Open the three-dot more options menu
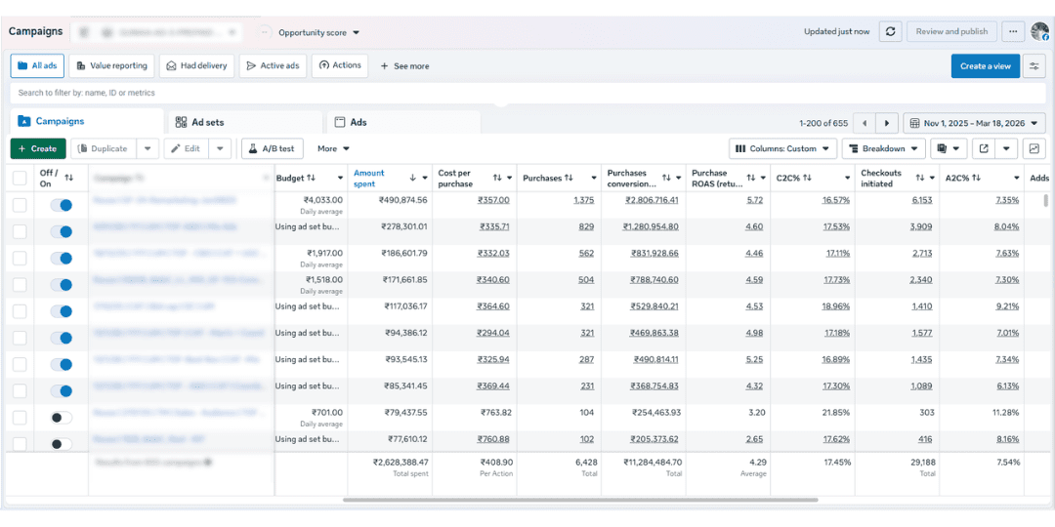Image resolution: width=1055 pixels, height=527 pixels. coord(1013,31)
